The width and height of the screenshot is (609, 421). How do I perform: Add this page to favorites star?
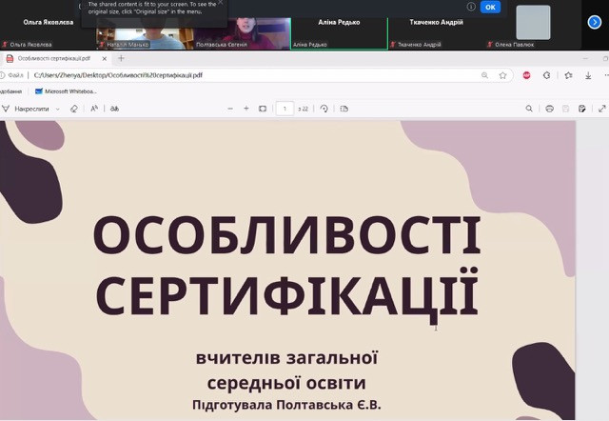click(x=502, y=75)
